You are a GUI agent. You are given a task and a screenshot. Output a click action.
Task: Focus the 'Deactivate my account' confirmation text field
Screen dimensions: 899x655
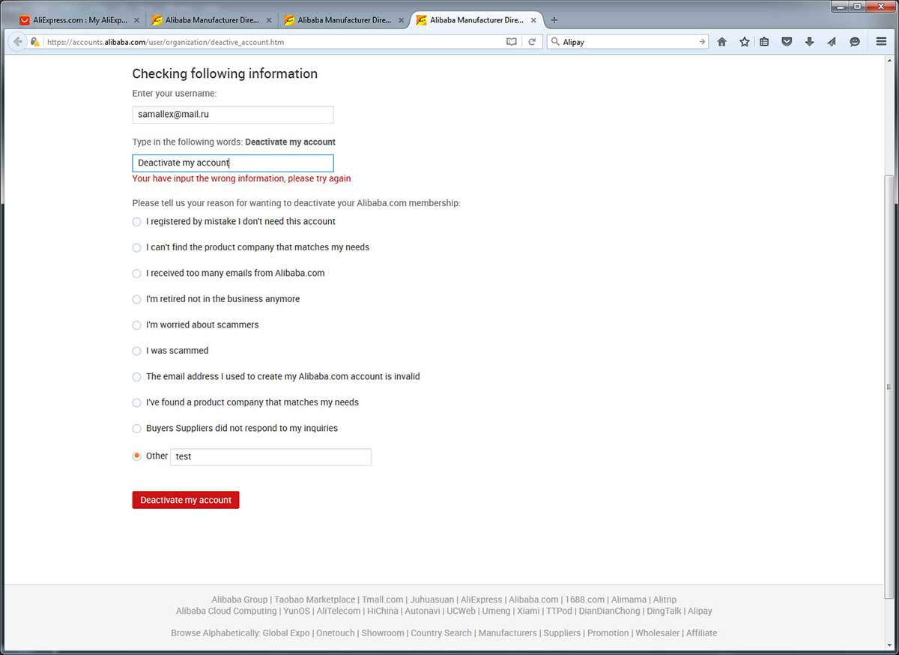coord(233,163)
